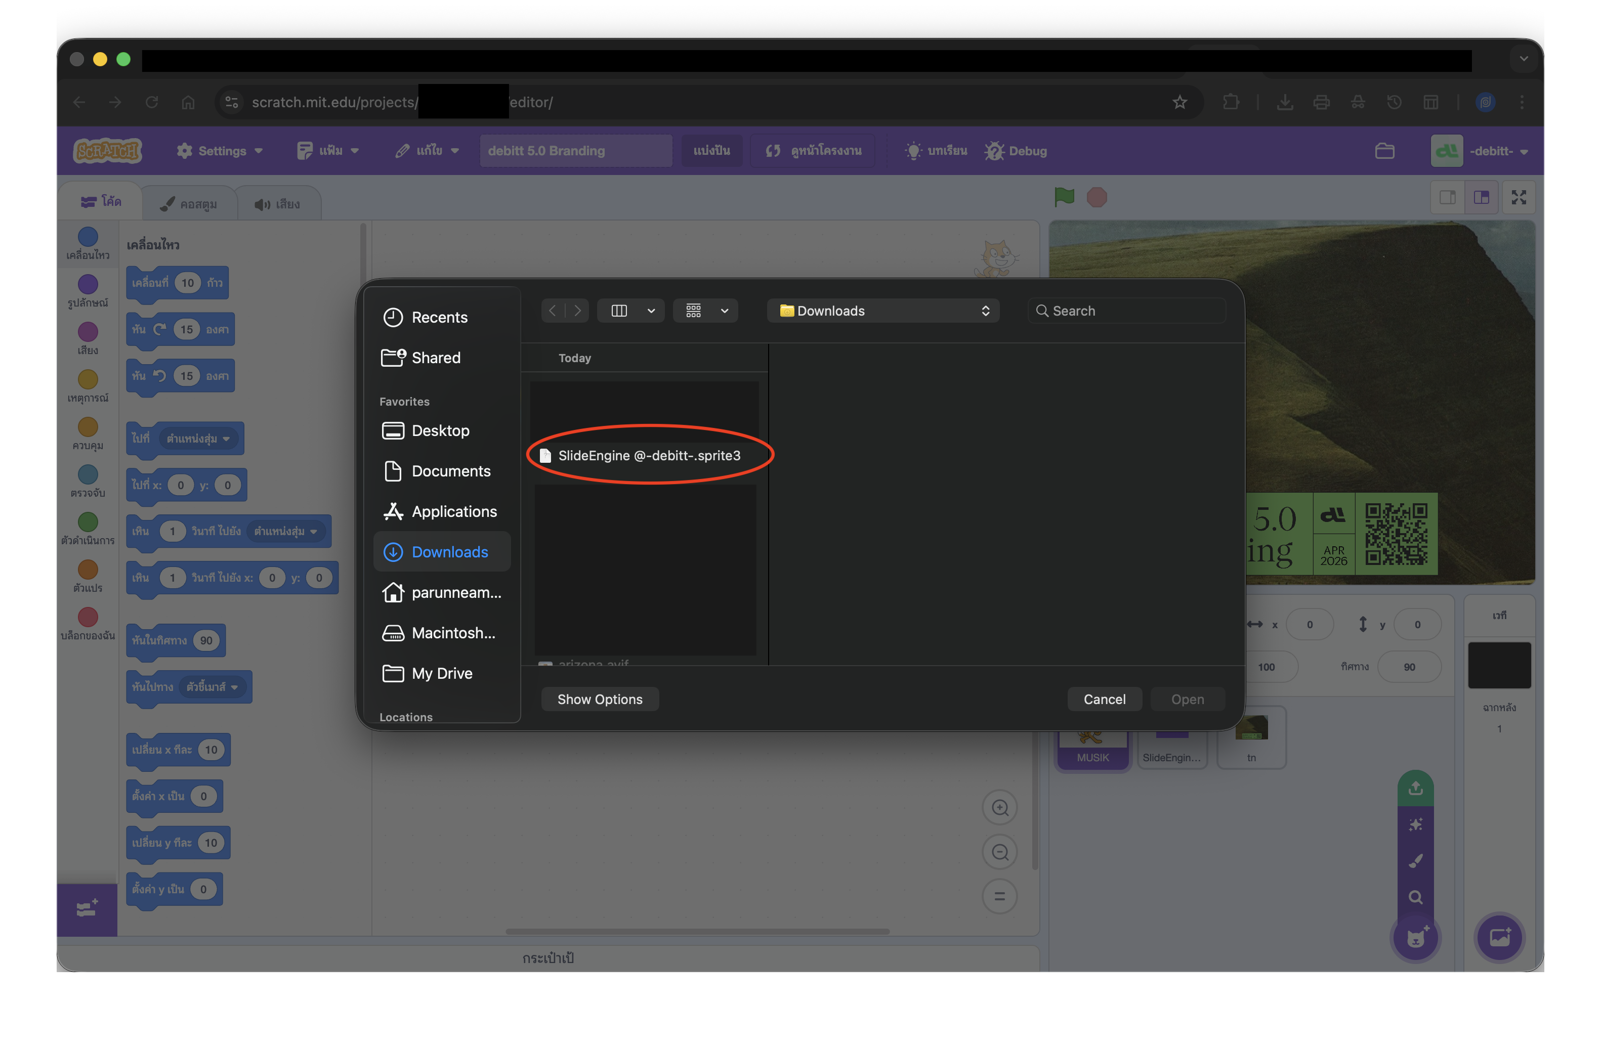Select SlideEngine @-debitt-.sprite3 file
The height and width of the screenshot is (1047, 1601).
pos(649,456)
